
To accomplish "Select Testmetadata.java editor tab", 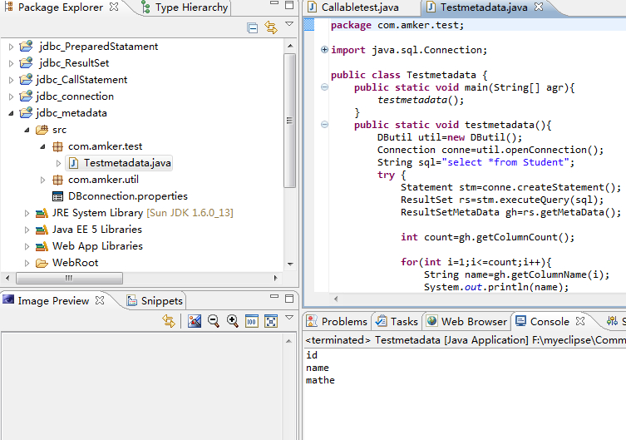I will point(484,7).
